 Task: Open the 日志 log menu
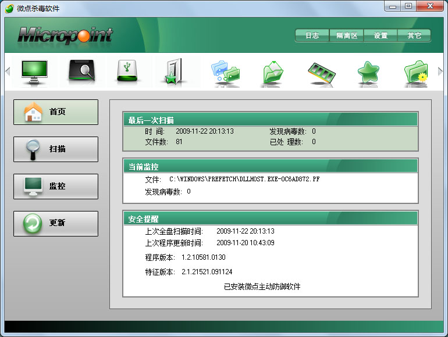pyautogui.click(x=312, y=35)
